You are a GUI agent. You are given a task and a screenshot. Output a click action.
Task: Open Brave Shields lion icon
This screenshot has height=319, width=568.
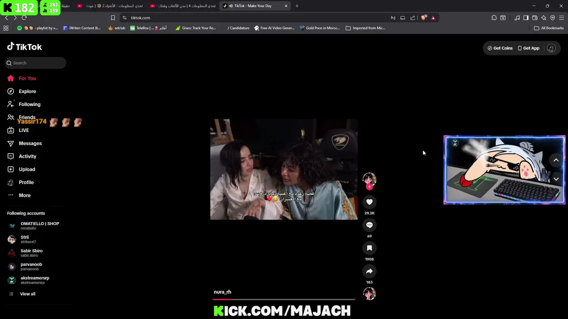click(424, 18)
